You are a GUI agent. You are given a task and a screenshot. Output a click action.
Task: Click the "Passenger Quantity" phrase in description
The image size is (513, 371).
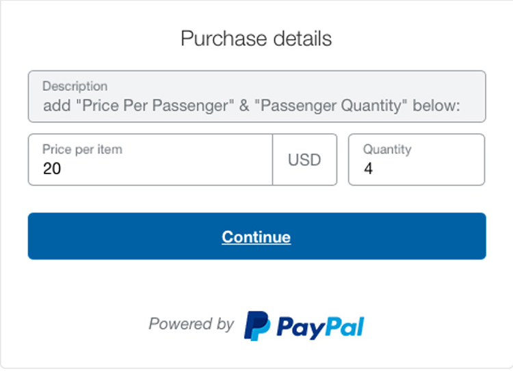click(x=331, y=106)
